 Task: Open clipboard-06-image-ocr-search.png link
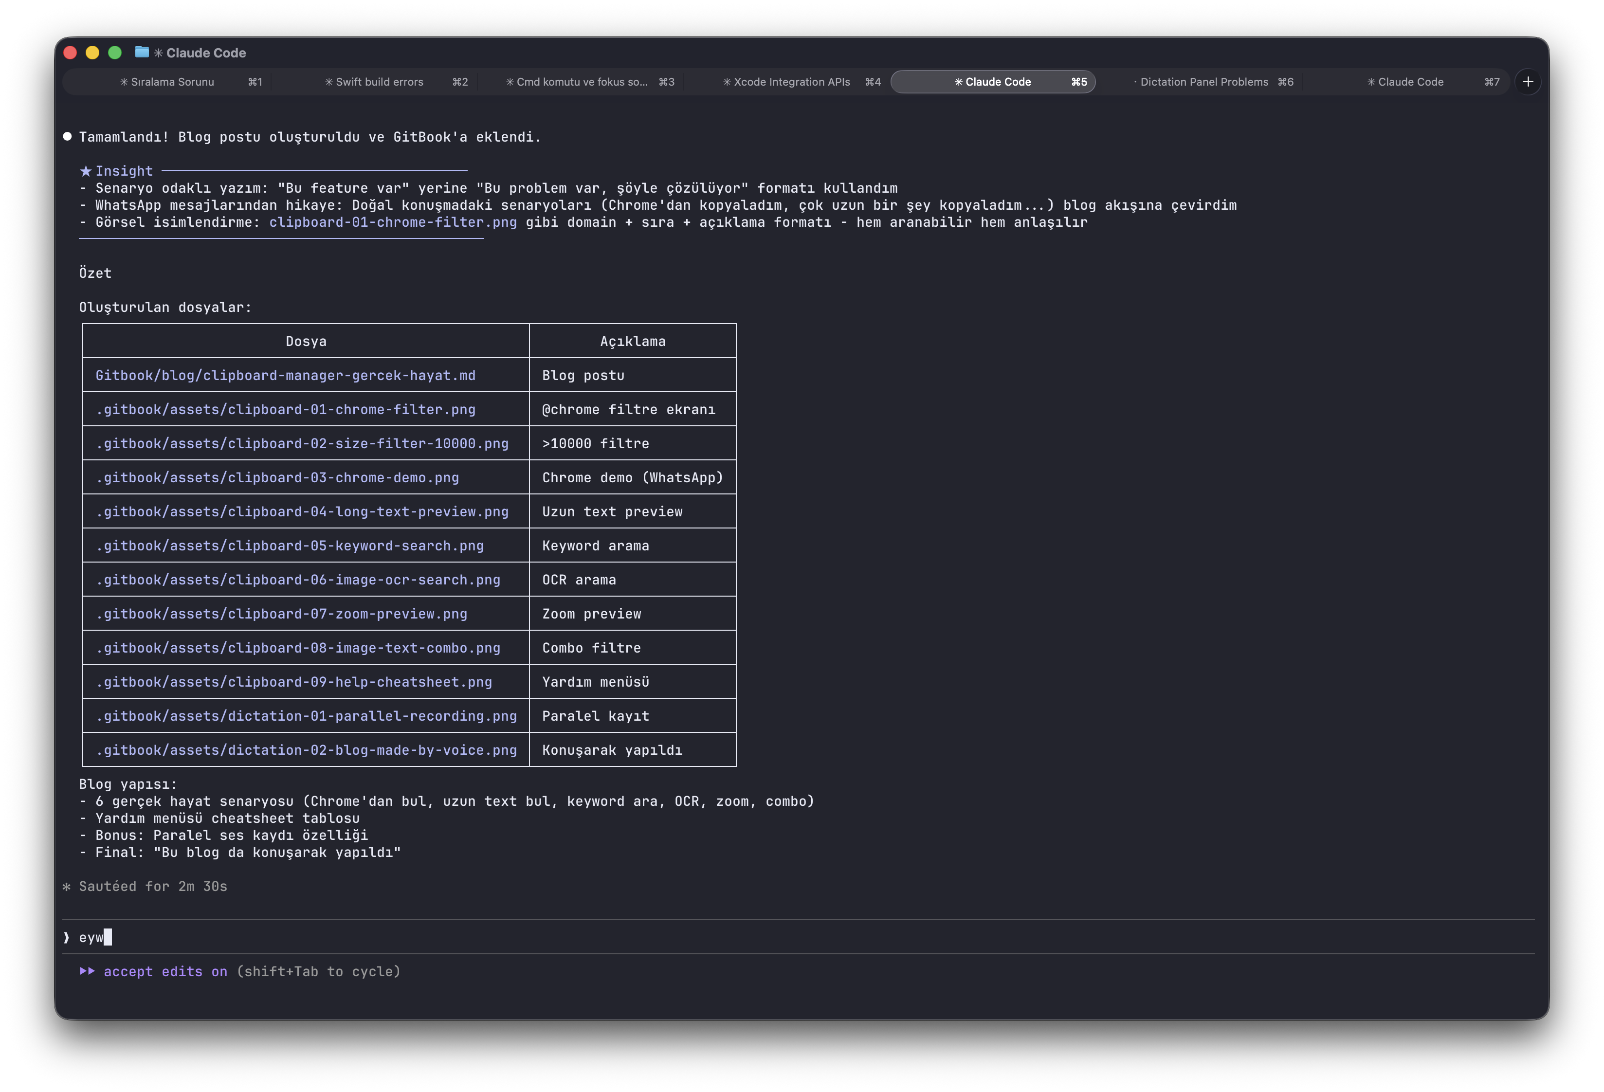[297, 580]
